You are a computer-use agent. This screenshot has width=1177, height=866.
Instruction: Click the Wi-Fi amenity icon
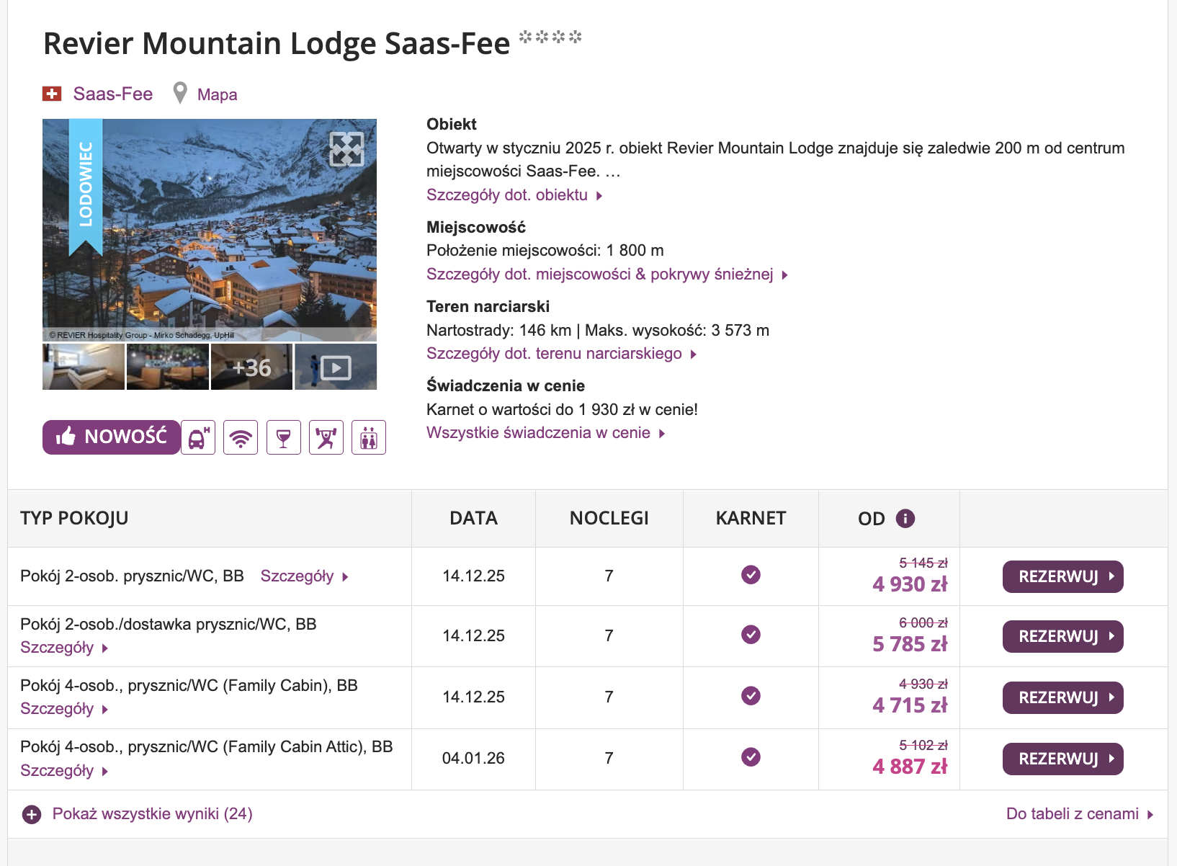(x=241, y=437)
